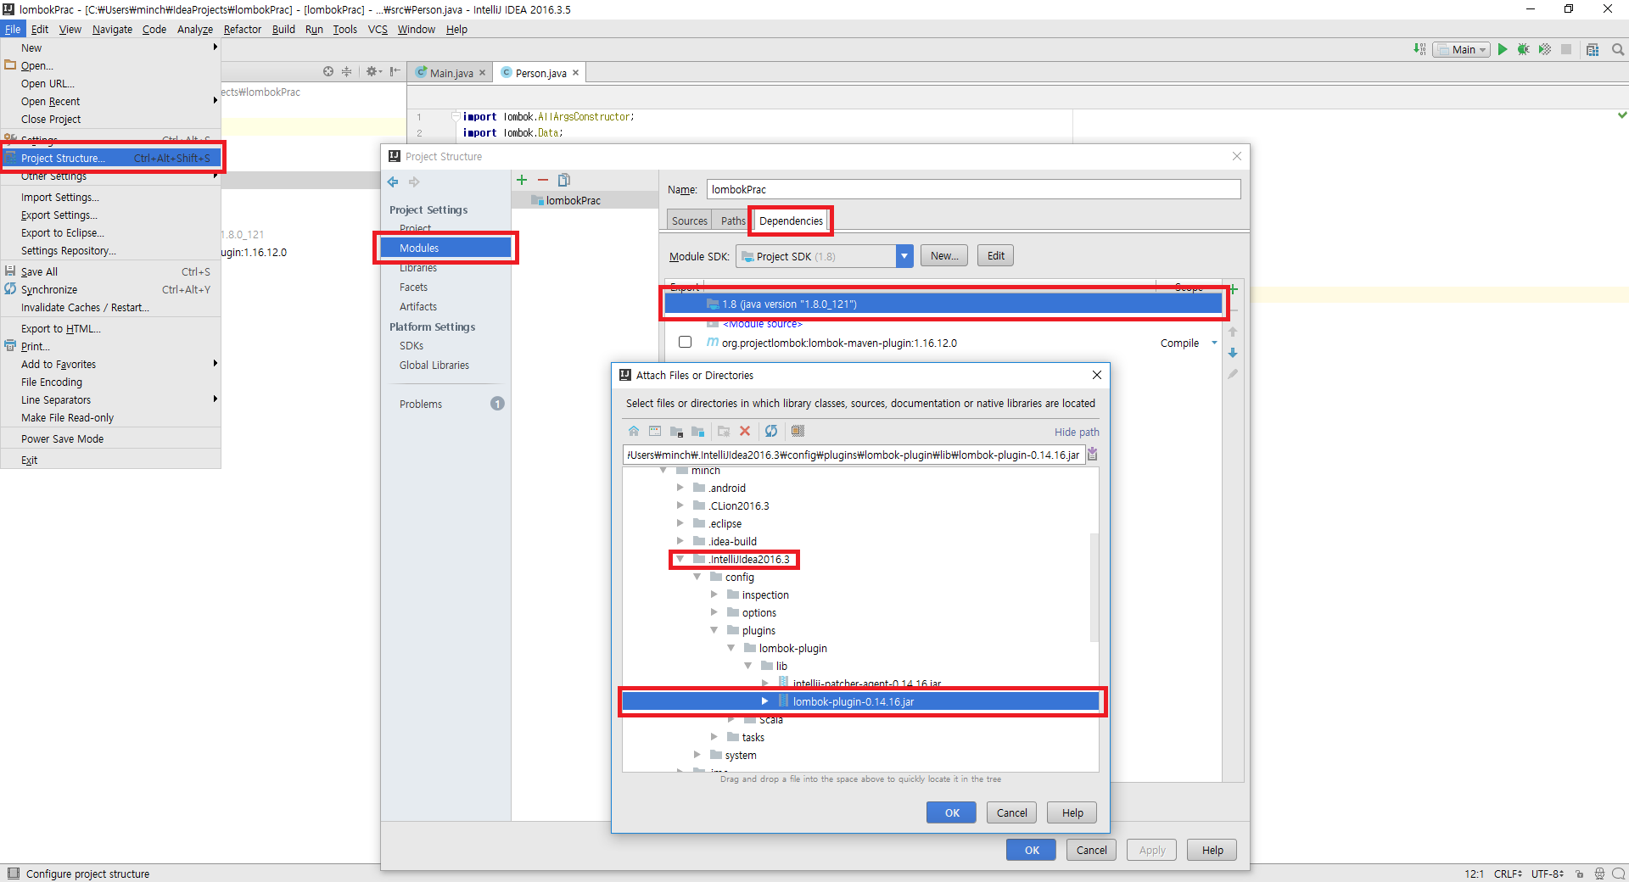This screenshot has width=1629, height=882.
Task: Select the lombokPrac module in the list
Action: [x=585, y=200]
